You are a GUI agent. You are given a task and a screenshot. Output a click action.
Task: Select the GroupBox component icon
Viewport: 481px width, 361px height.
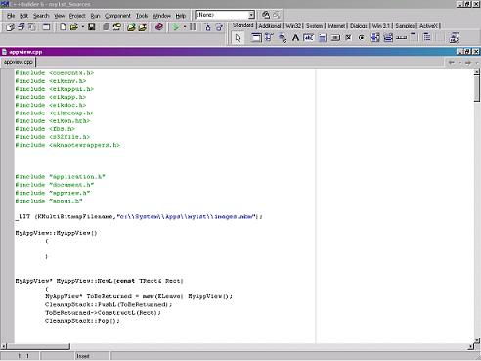click(x=414, y=37)
